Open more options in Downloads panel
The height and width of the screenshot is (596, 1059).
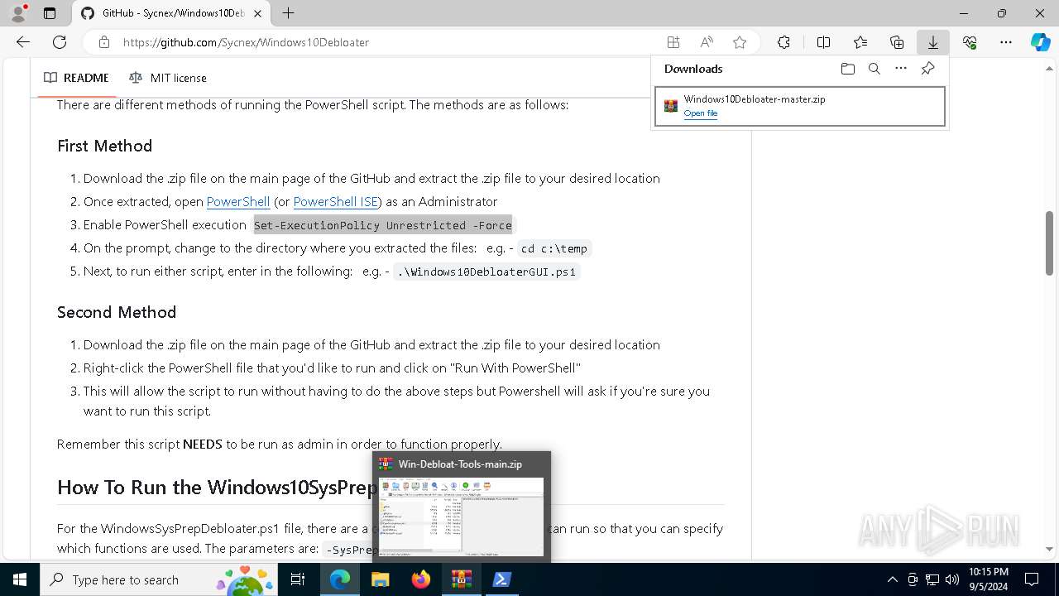(901, 69)
